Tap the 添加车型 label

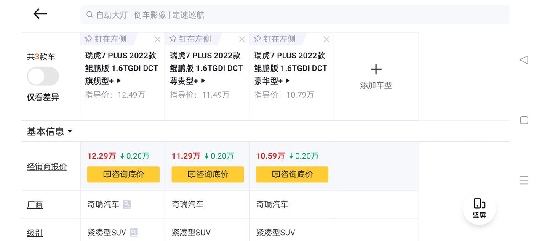[376, 85]
